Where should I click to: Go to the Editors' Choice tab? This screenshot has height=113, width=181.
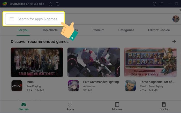click(159, 30)
